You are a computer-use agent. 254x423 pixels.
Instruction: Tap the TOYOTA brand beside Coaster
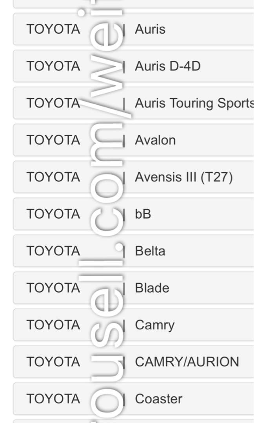coord(53,399)
